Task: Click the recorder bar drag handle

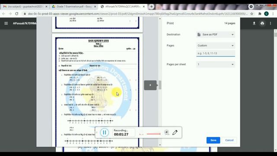Action: (97, 132)
